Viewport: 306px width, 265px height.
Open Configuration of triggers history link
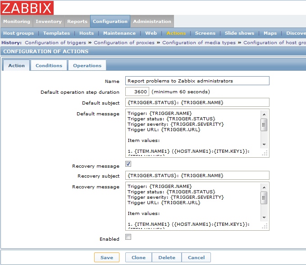click(x=55, y=42)
